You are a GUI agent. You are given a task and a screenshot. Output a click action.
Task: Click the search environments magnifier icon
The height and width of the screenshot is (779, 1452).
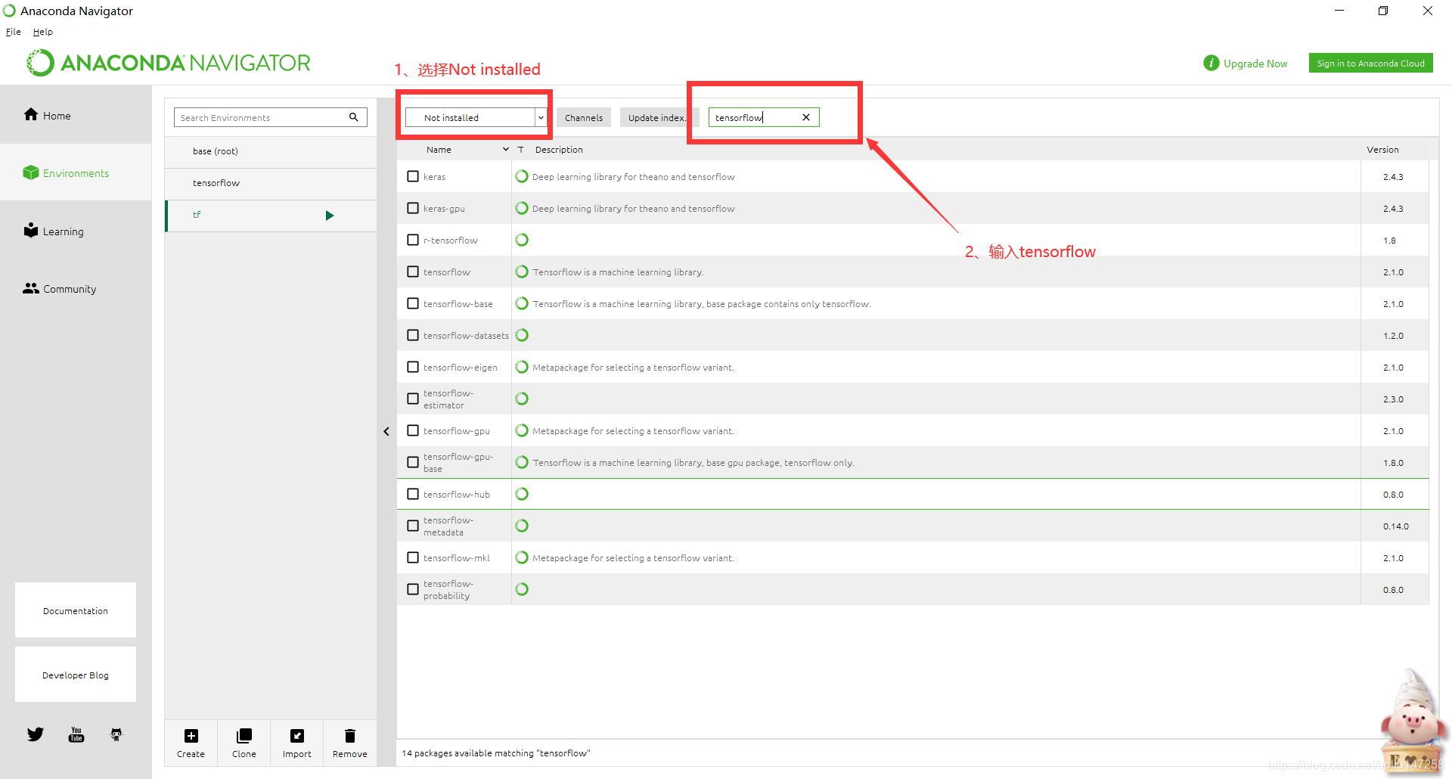point(353,117)
